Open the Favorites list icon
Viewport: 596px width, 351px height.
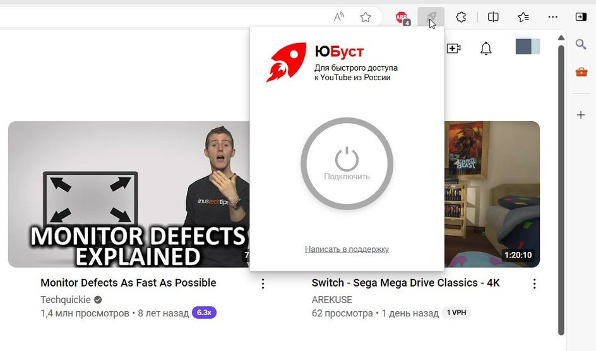(x=523, y=16)
